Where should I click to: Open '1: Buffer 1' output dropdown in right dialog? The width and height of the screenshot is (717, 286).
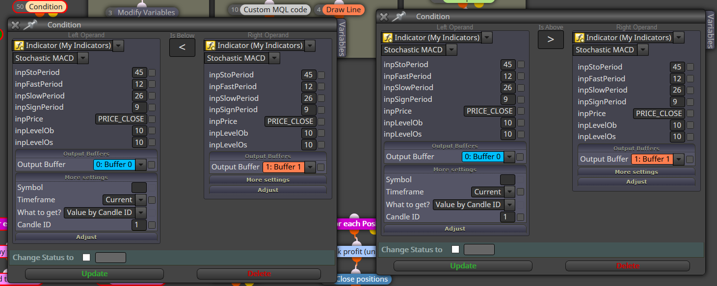click(679, 159)
